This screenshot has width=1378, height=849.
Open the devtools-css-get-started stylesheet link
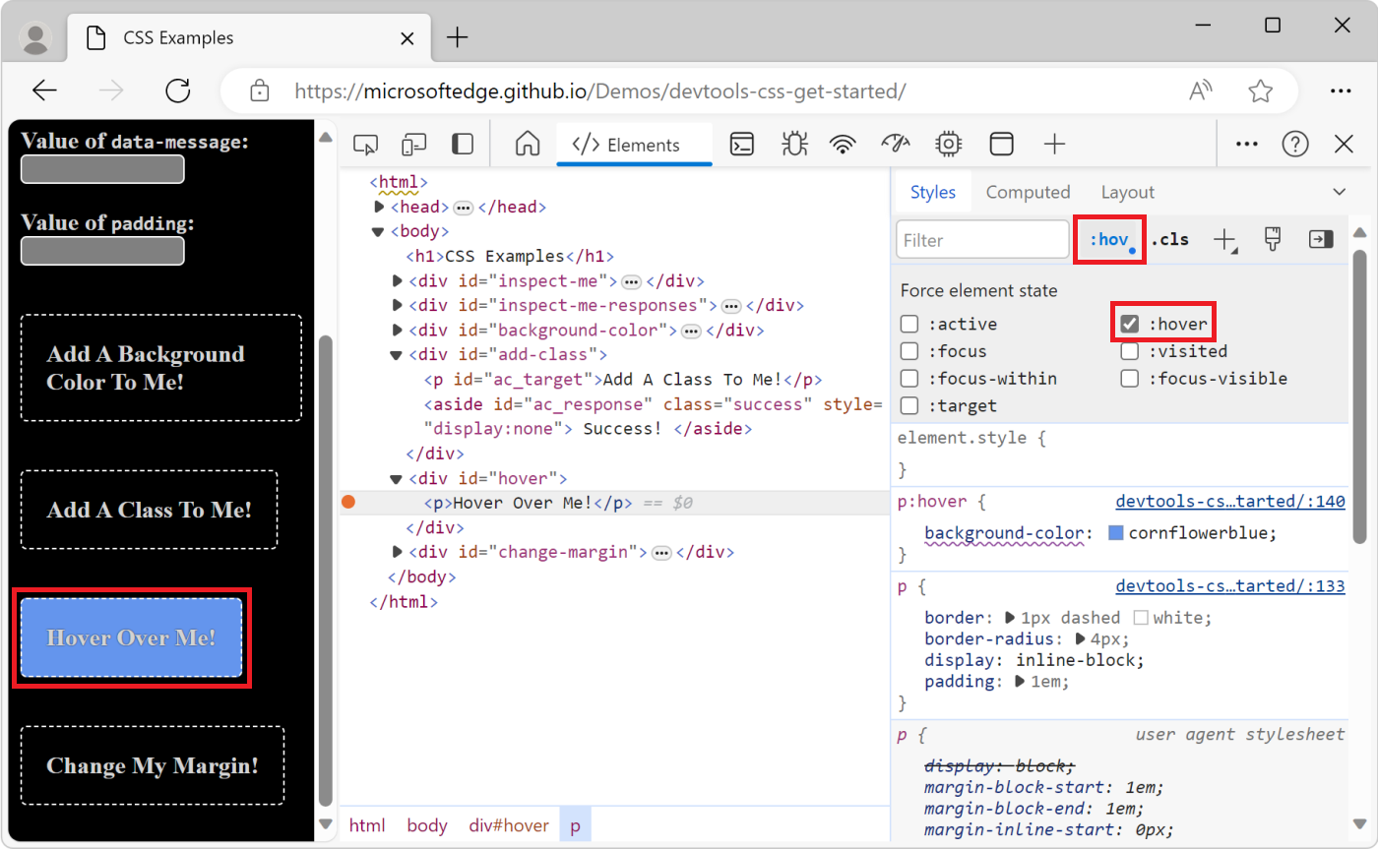(x=1229, y=501)
